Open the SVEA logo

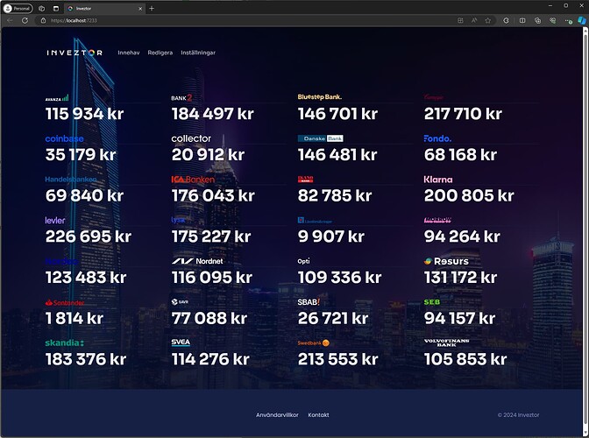pos(181,343)
